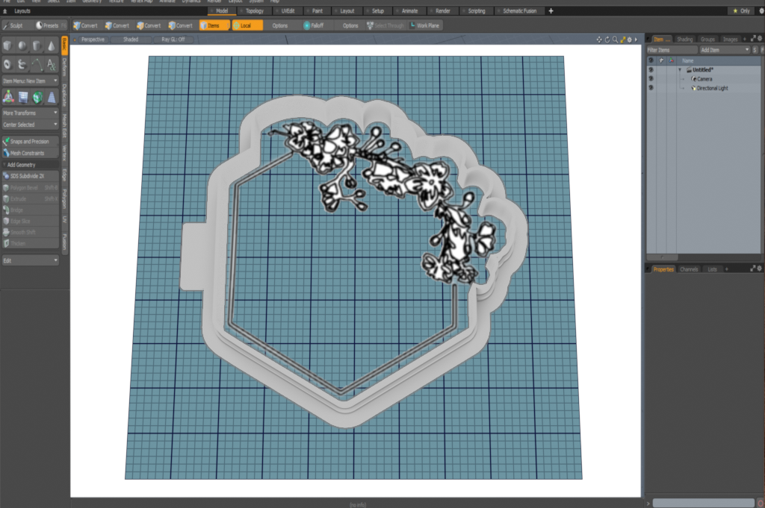This screenshot has height=508, width=765.
Task: Select the sphere primitive tool
Action: (22, 47)
